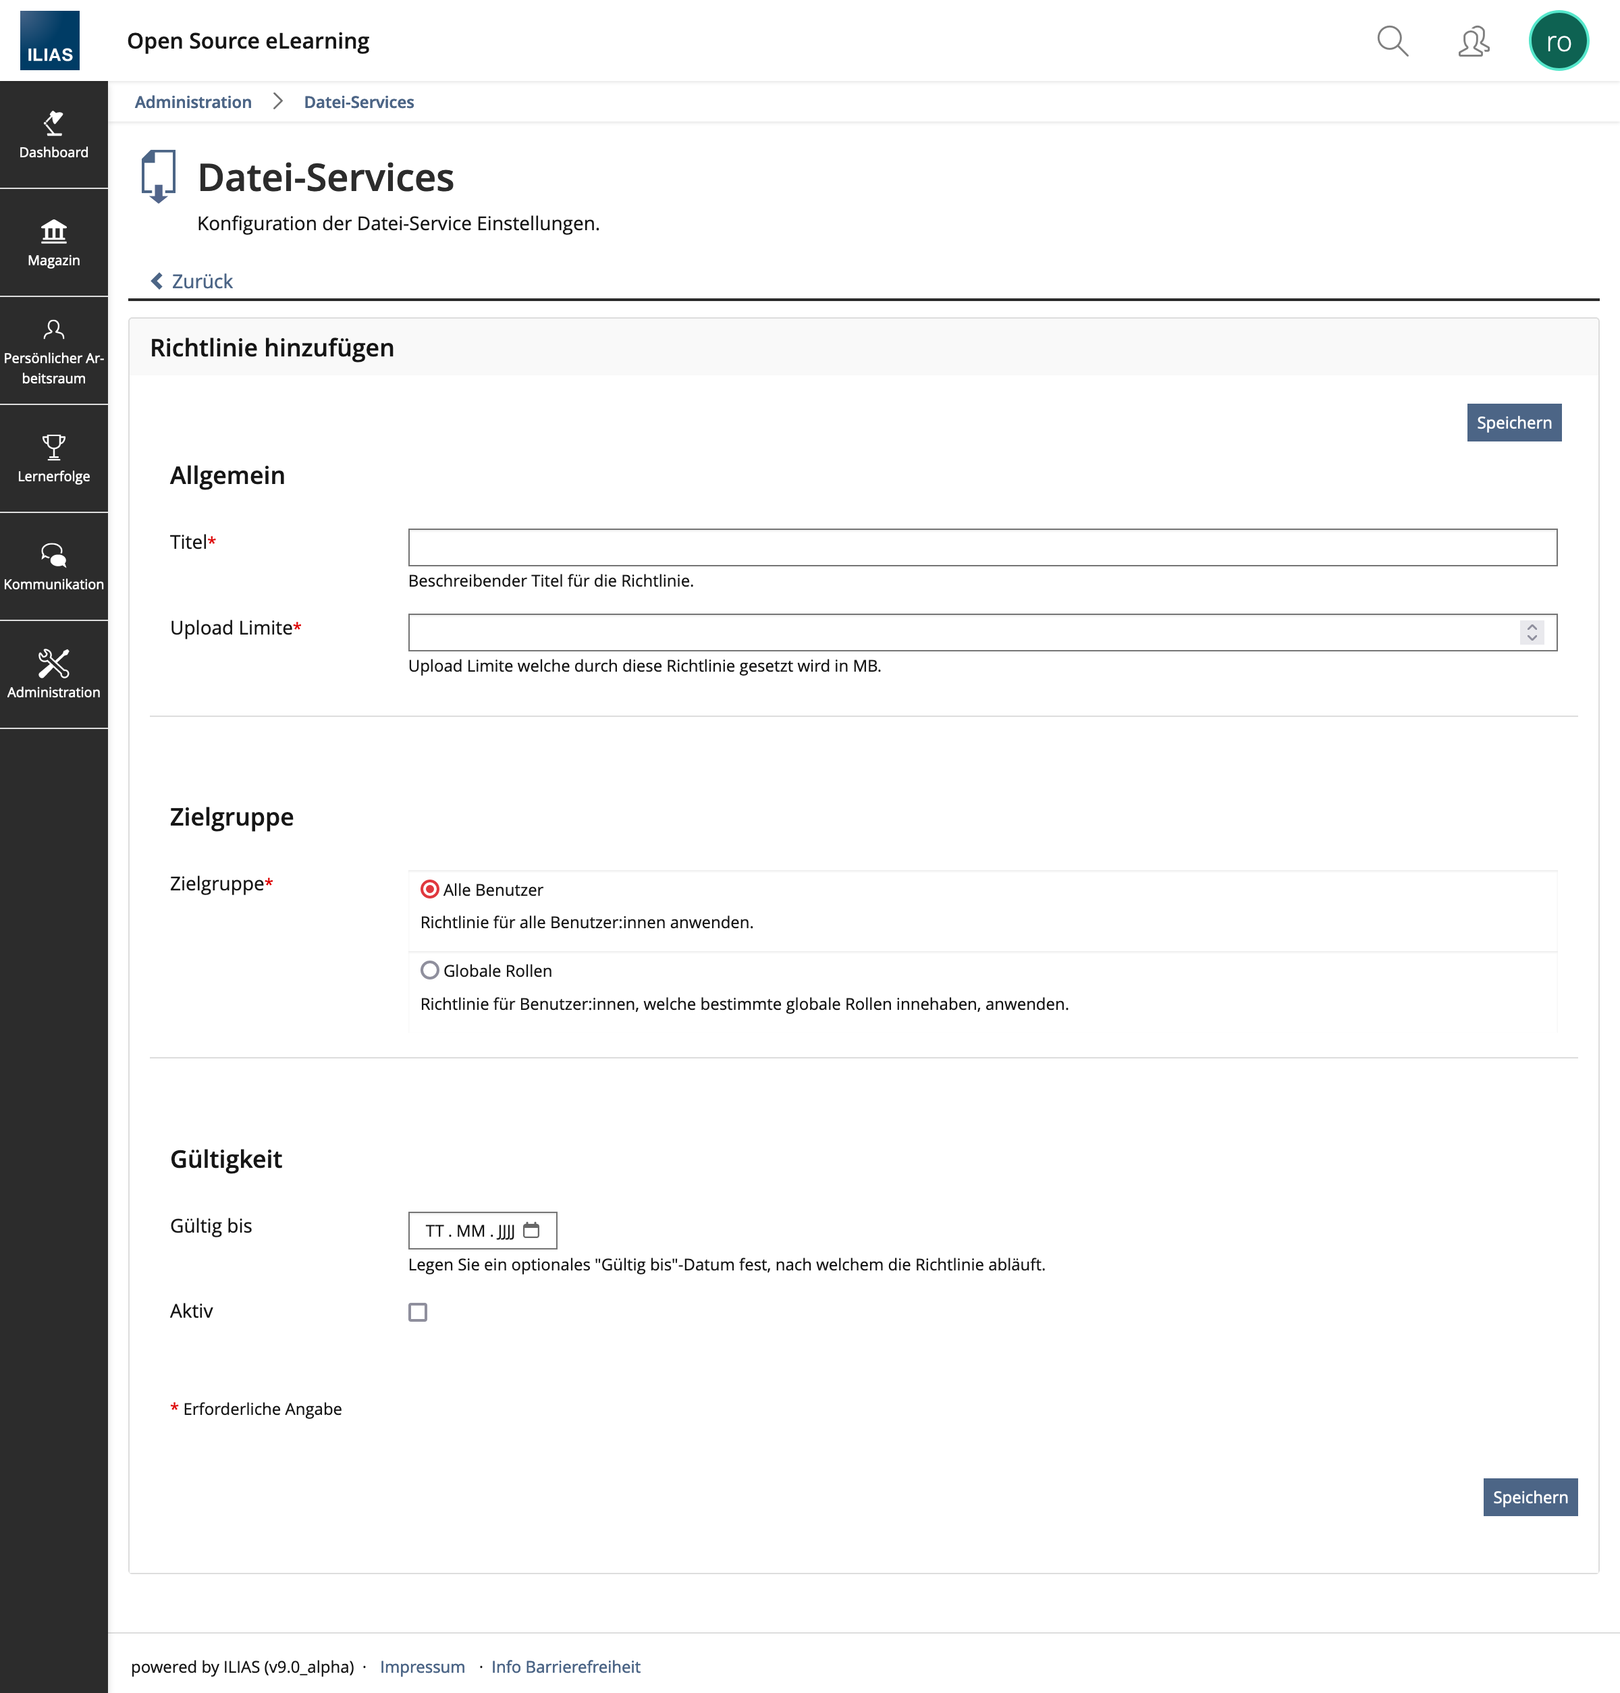Open Magazin from the sidebar
Screen dimensions: 1620x1693
pyautogui.click(x=53, y=243)
